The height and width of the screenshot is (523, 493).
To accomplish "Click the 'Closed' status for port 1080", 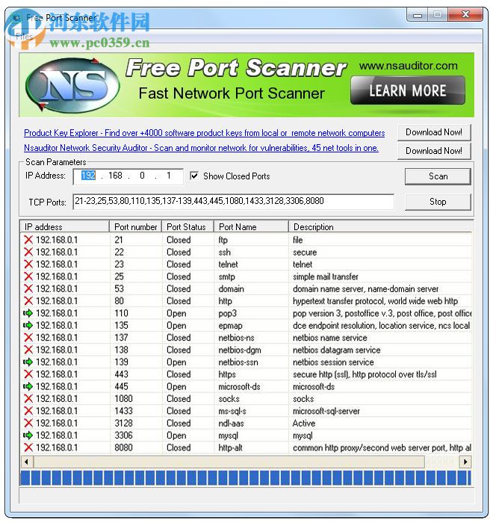I will tap(179, 398).
